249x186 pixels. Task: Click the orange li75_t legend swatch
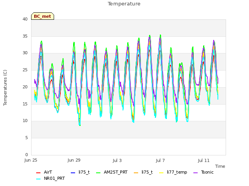click(x=136, y=172)
